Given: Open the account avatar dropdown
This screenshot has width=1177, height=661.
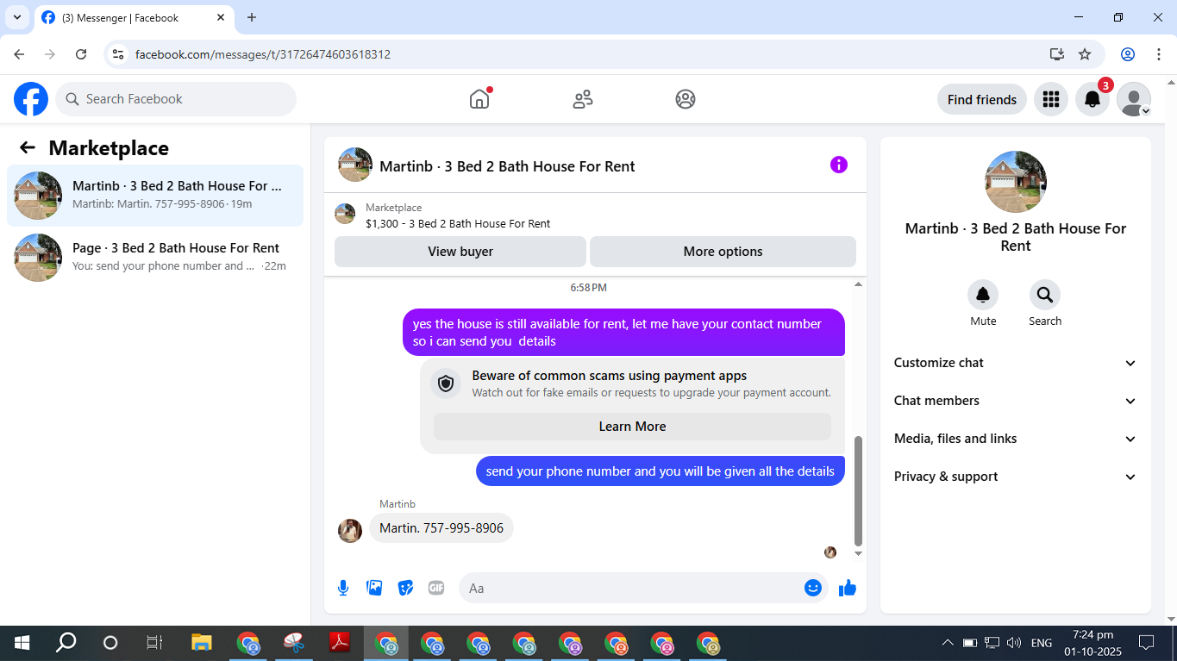Looking at the screenshot, I should point(1134,99).
